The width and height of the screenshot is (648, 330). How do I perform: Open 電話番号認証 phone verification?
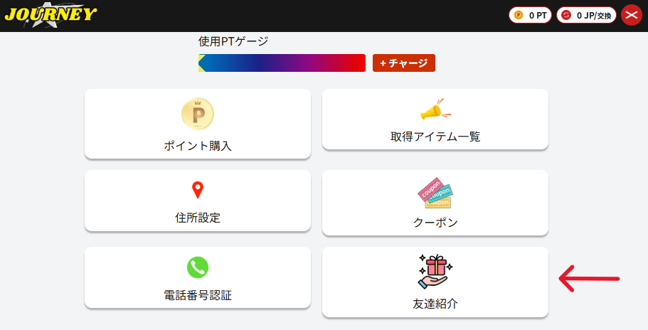[x=198, y=295]
